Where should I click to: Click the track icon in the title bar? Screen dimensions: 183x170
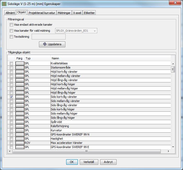(4, 4)
